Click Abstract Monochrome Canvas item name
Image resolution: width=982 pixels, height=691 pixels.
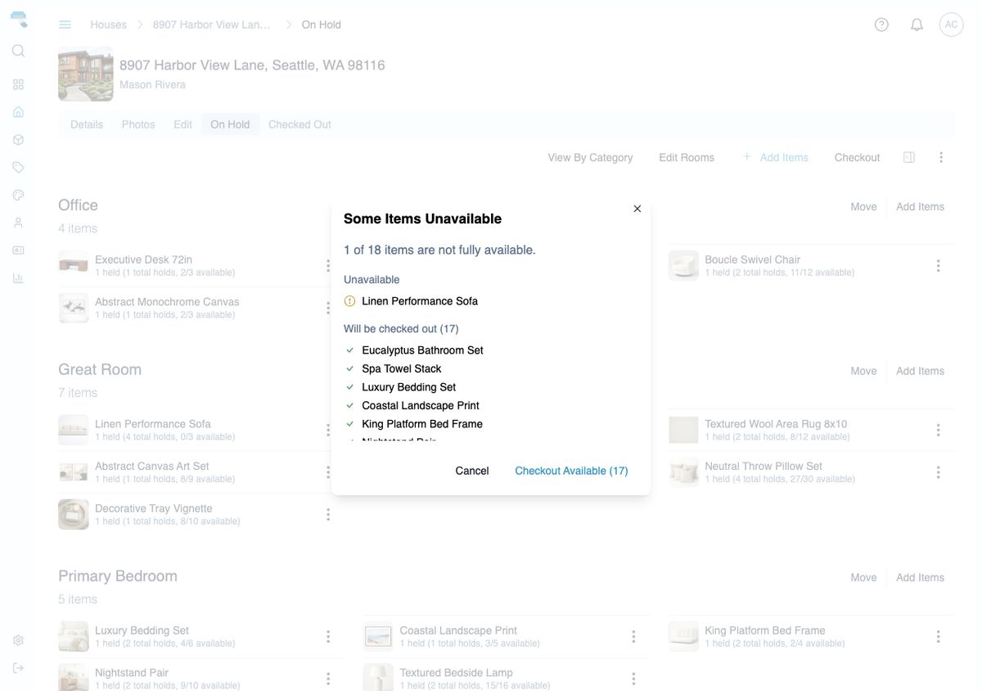pos(167,302)
